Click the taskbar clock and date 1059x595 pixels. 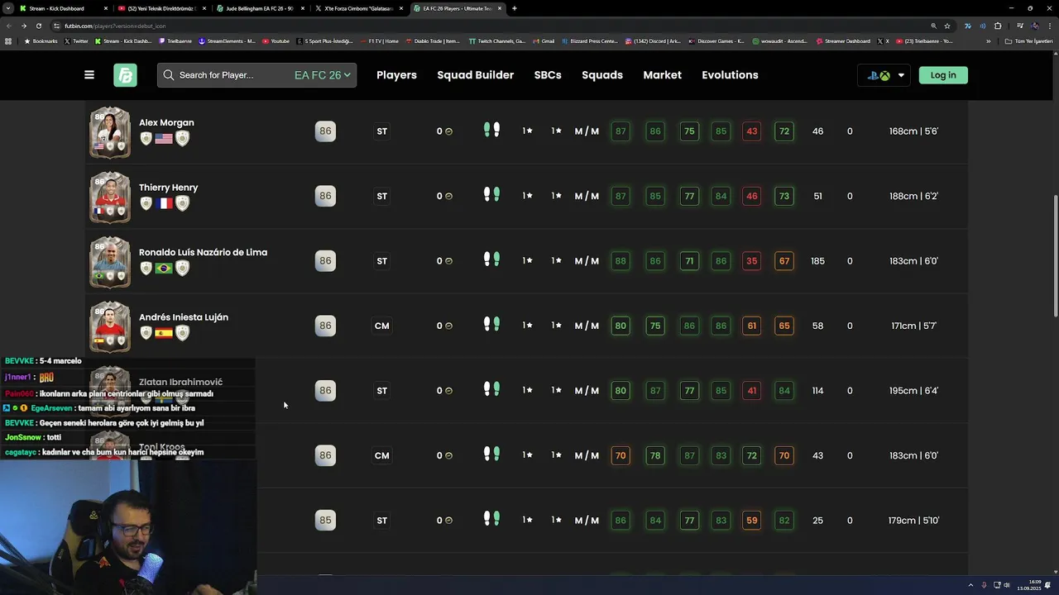coord(1030,585)
